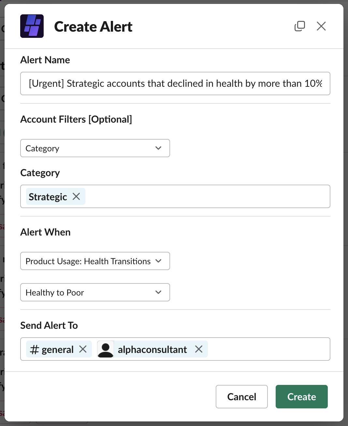
Task: Click the hash icon on general tag
Action: (34, 350)
